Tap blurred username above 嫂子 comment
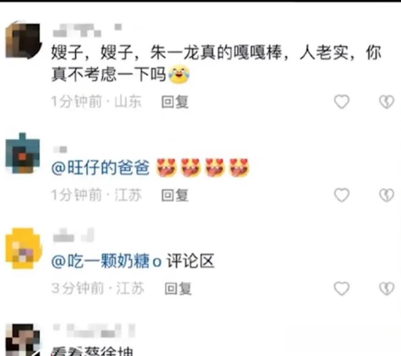Screen dimensions: 401x356 [87, 30]
